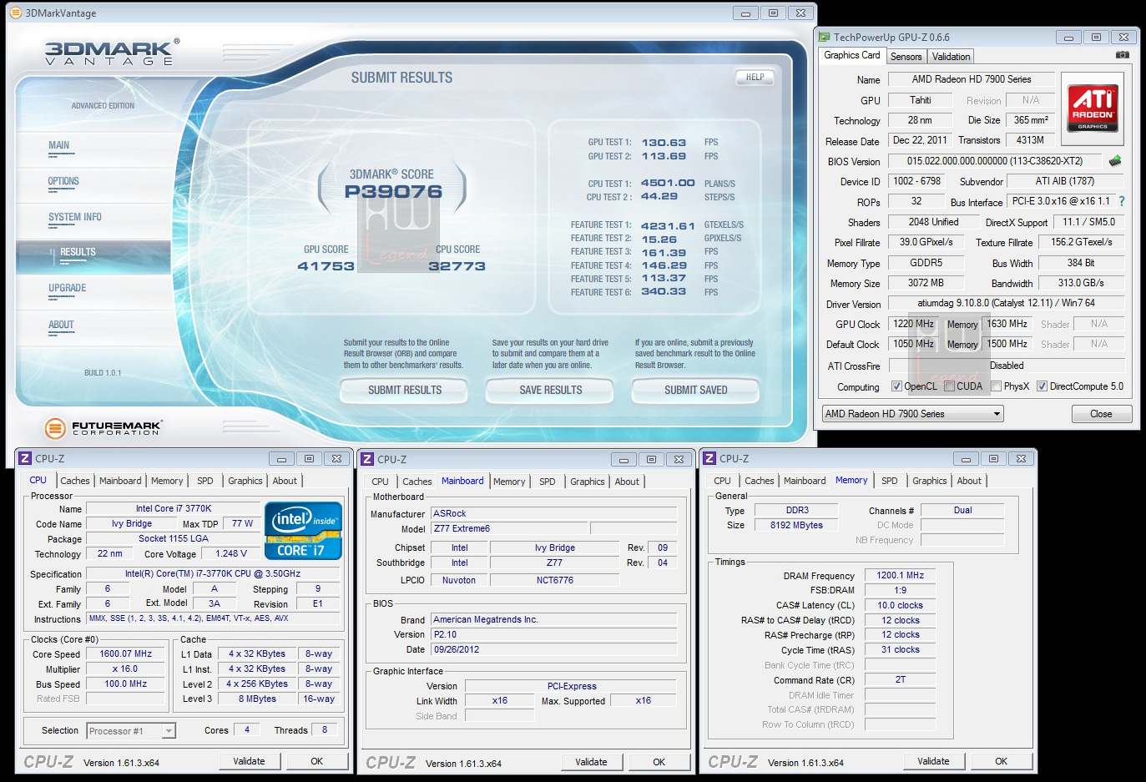The height and width of the screenshot is (782, 1146).
Task: Click CAS# Latency value 10.0 clocks
Action: click(900, 605)
